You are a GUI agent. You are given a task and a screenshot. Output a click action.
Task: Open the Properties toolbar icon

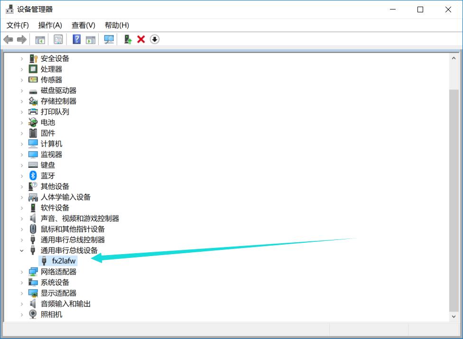coord(58,39)
